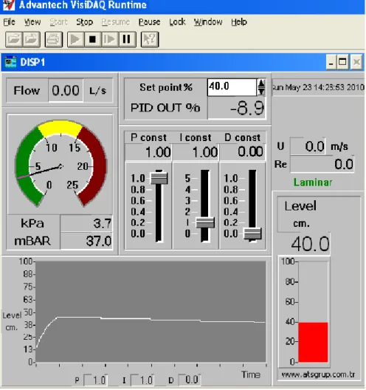This screenshot has height=390, width=366.
Task: Click the DISP1 window icon
Action: (x=10, y=62)
